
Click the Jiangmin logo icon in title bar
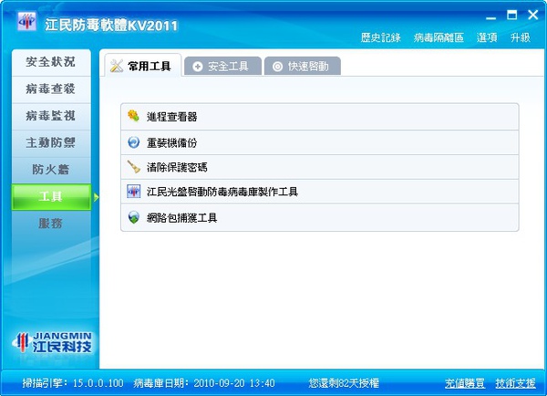26,21
